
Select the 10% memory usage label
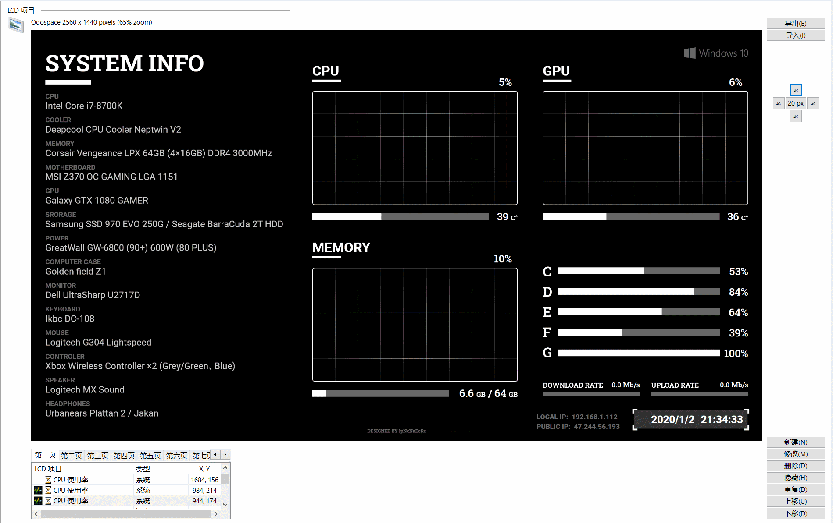pos(503,259)
